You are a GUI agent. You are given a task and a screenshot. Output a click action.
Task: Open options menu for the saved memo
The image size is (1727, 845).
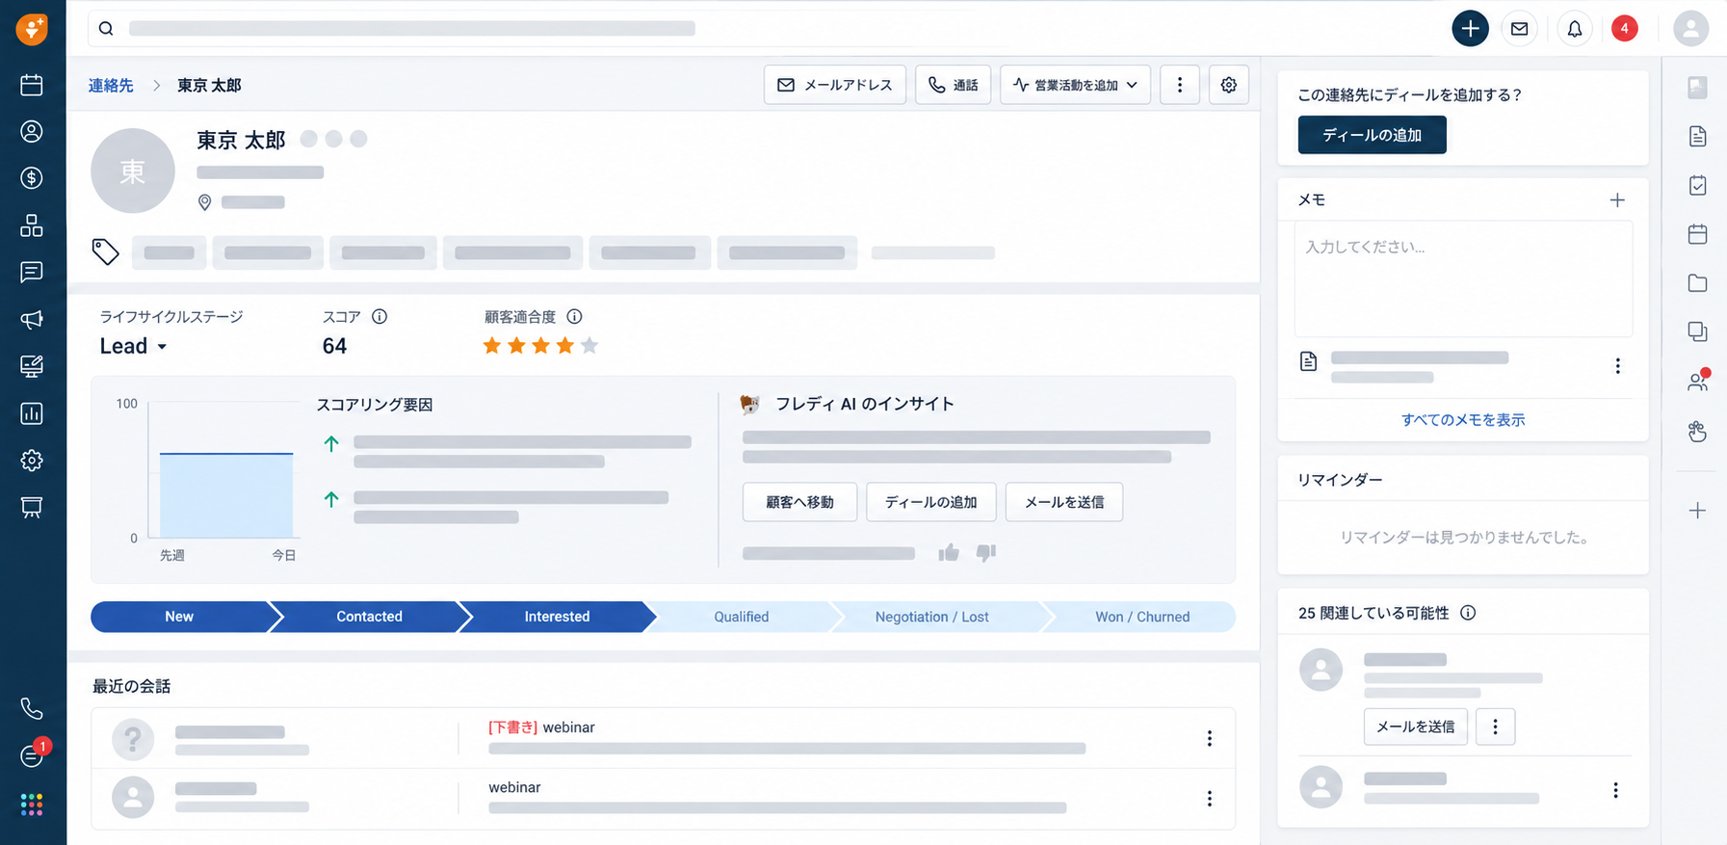1618,366
